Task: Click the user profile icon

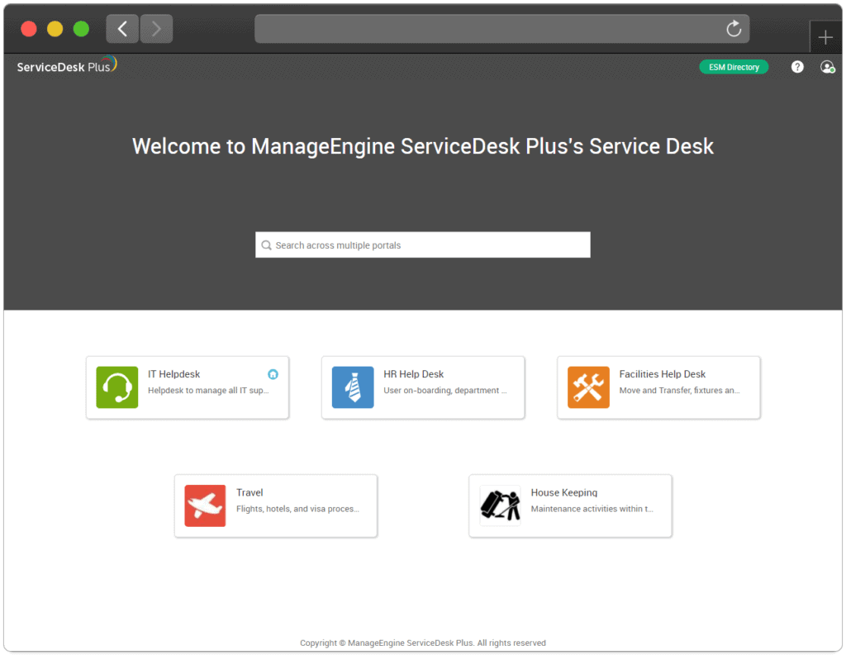Action: tap(827, 67)
